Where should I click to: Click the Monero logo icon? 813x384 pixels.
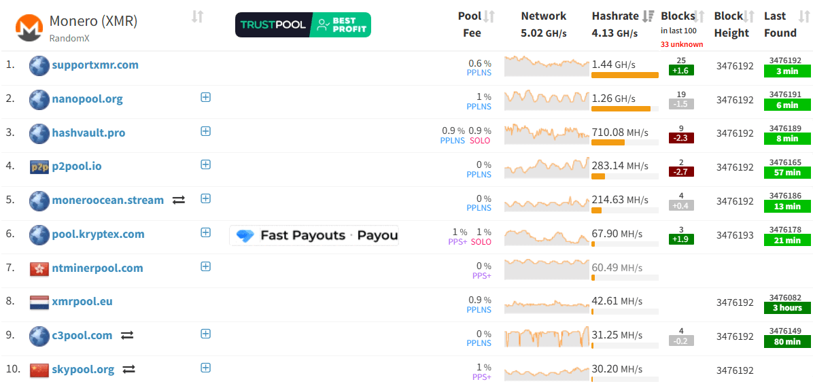29,27
